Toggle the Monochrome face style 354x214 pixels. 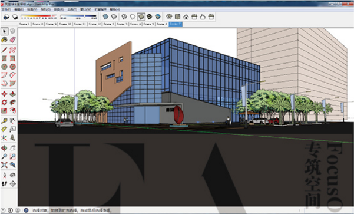[x=158, y=17]
